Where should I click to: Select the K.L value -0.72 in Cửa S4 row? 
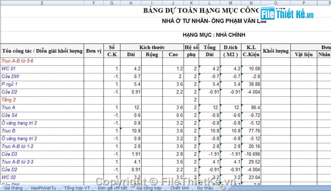coord(255,115)
